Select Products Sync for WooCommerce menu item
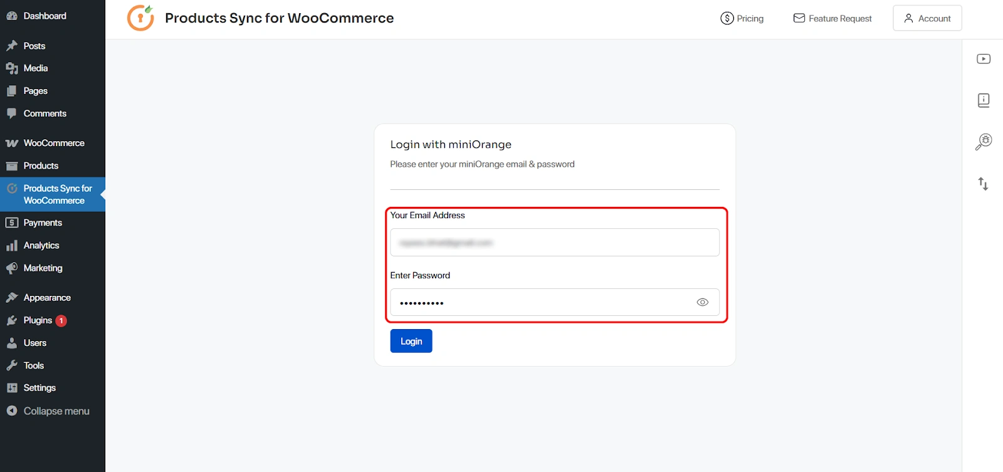The height and width of the screenshot is (472, 1003). [x=53, y=194]
